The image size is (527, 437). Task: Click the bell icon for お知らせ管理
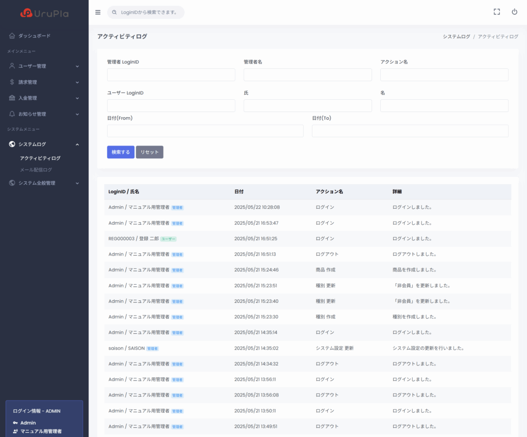click(x=12, y=114)
